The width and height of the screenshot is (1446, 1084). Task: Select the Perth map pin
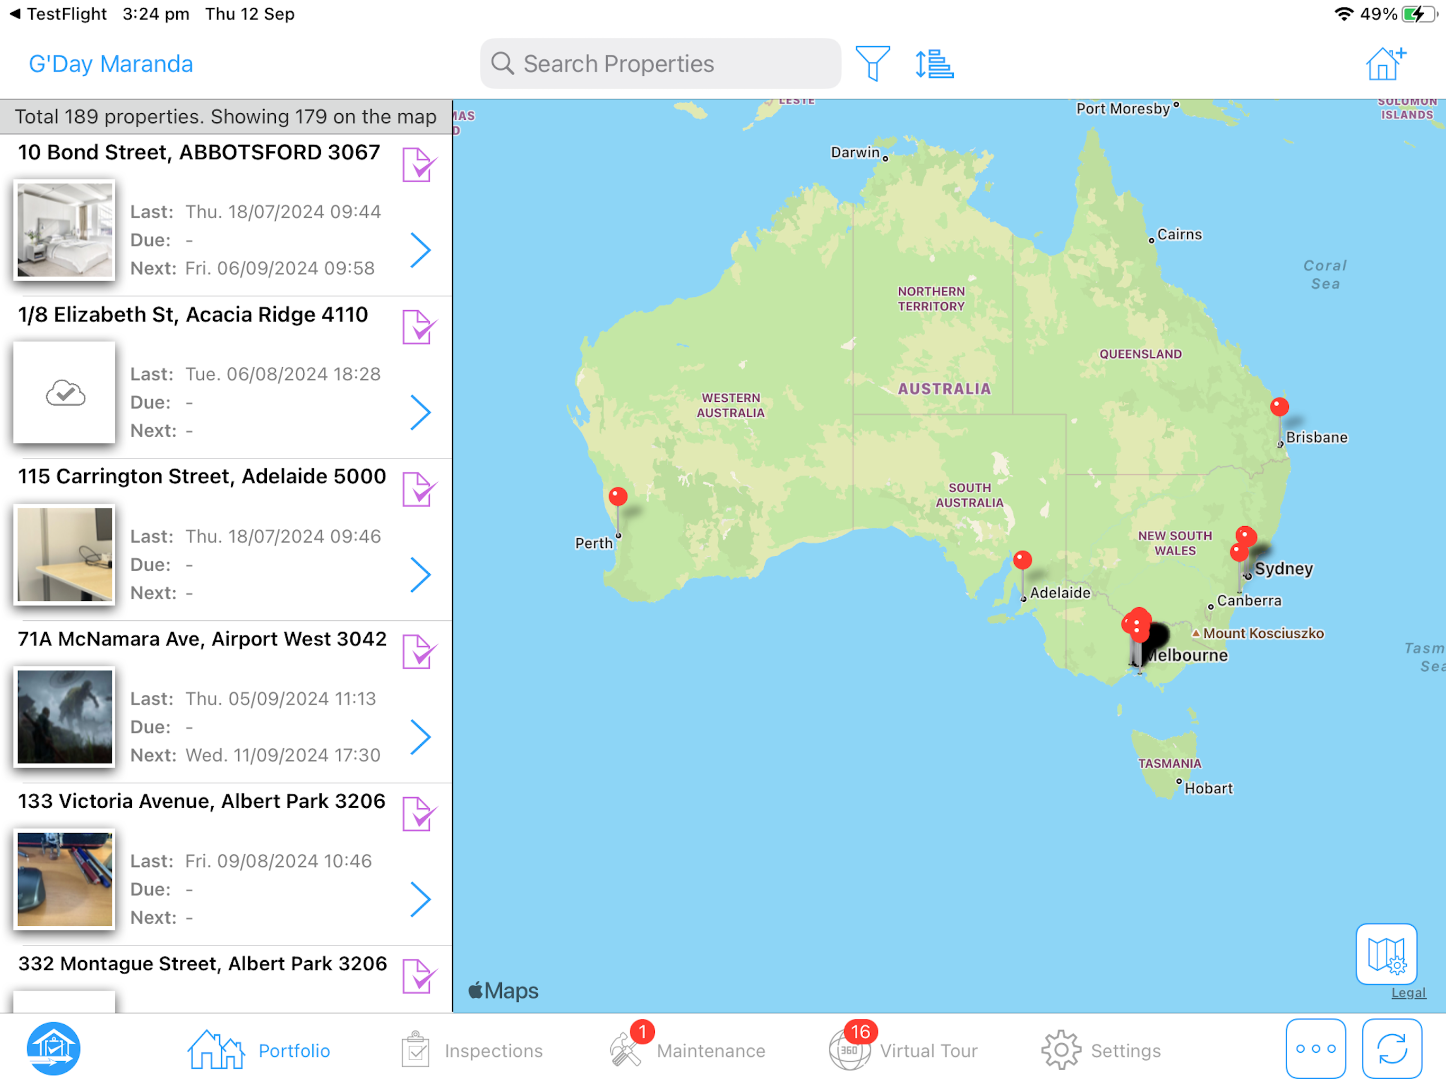point(618,497)
